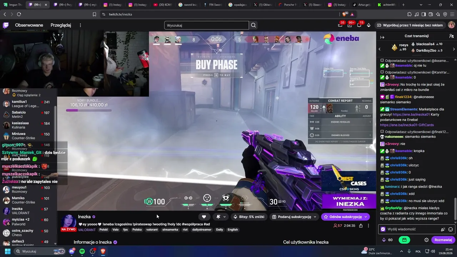Image resolution: width=457 pixels, height=257 pixels.
Task: Open the Obserwowane navigation item
Action: (29, 25)
